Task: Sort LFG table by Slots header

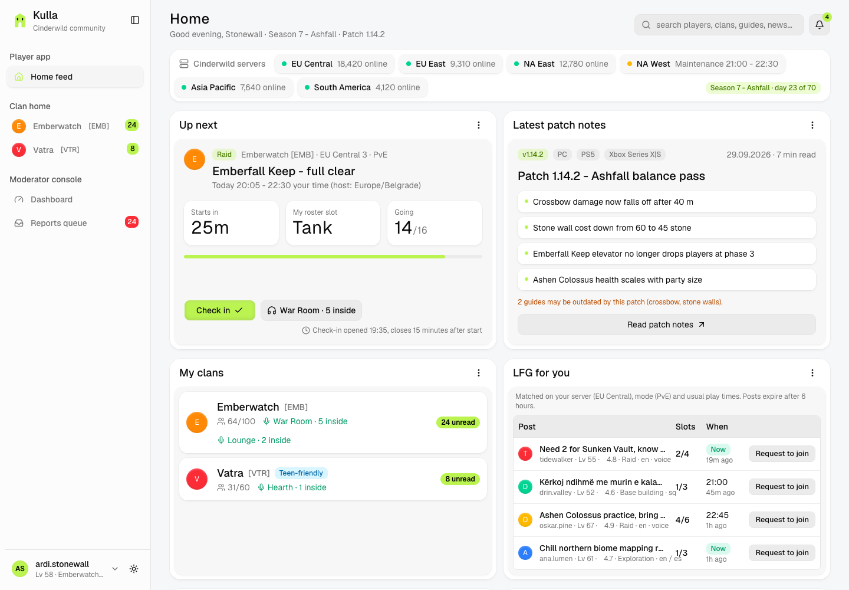Action: click(x=685, y=427)
